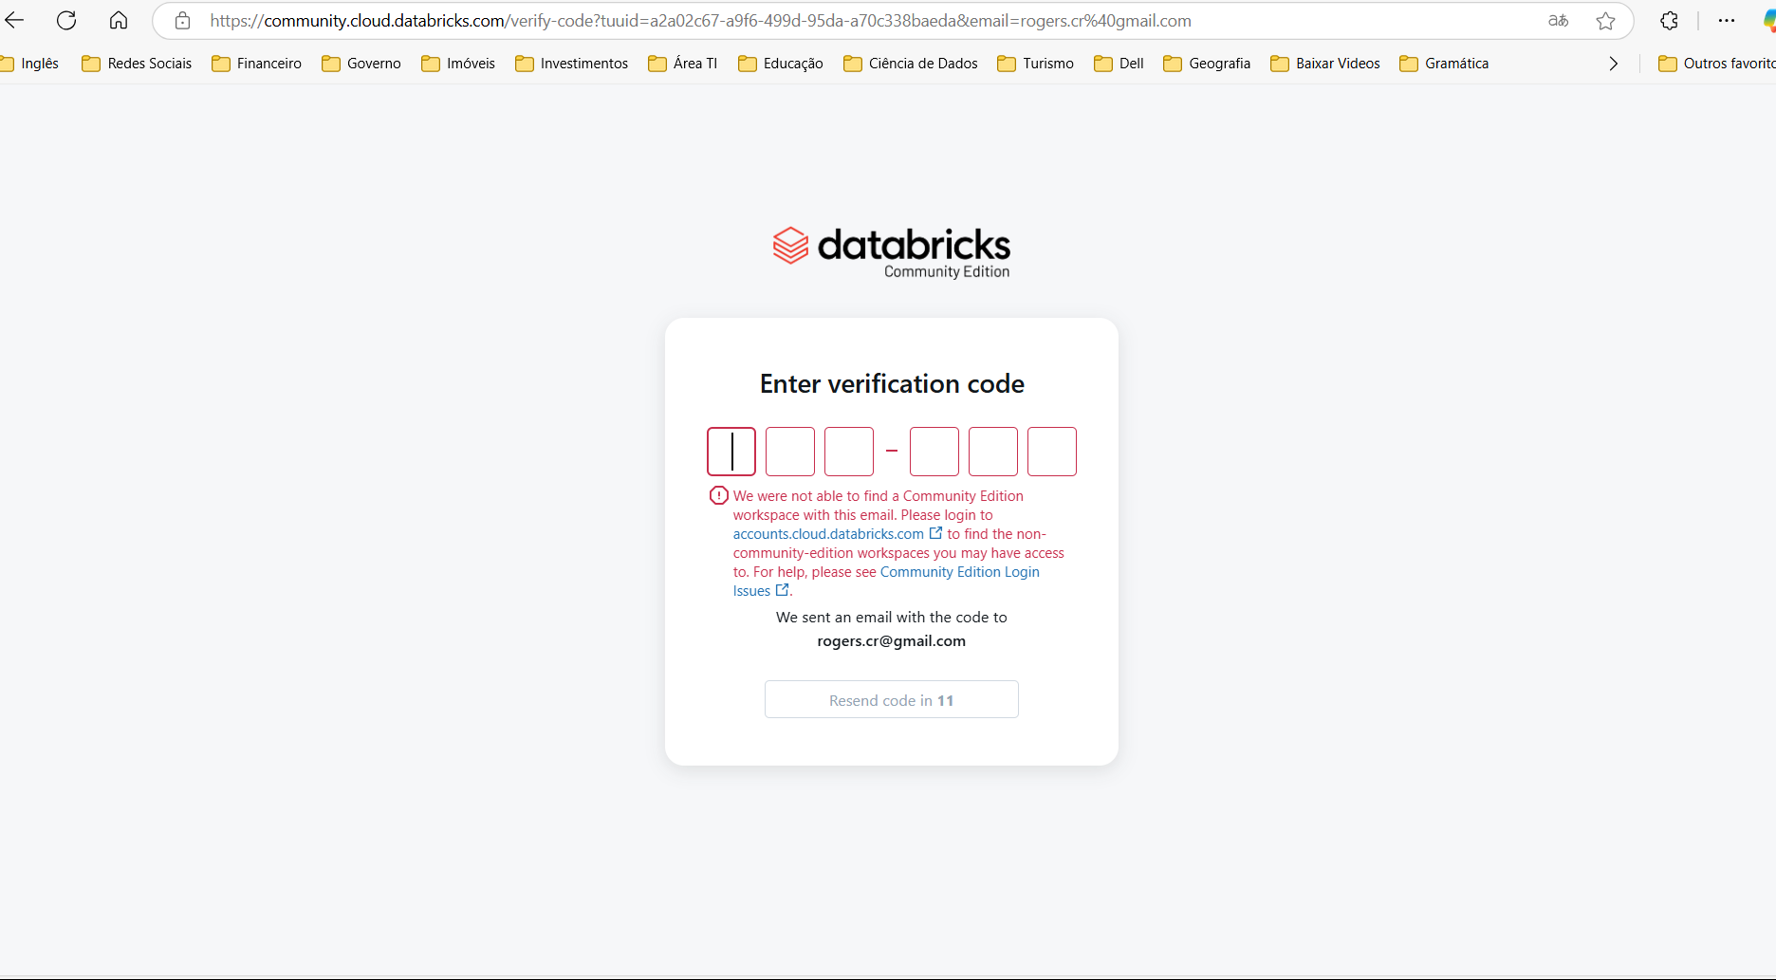Open the browser extensions puzzle icon

pos(1669,21)
